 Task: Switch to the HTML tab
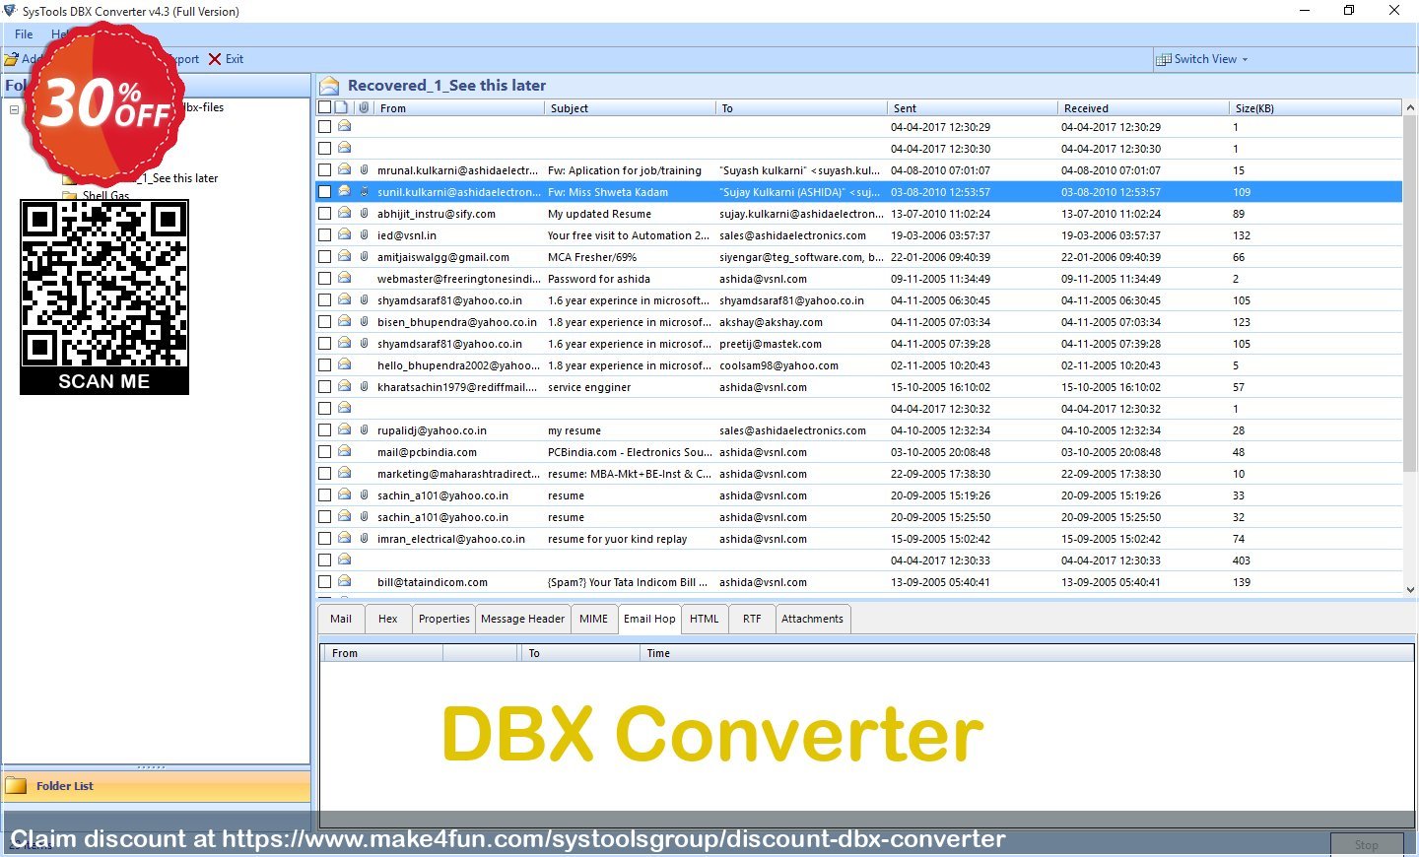[x=705, y=620]
